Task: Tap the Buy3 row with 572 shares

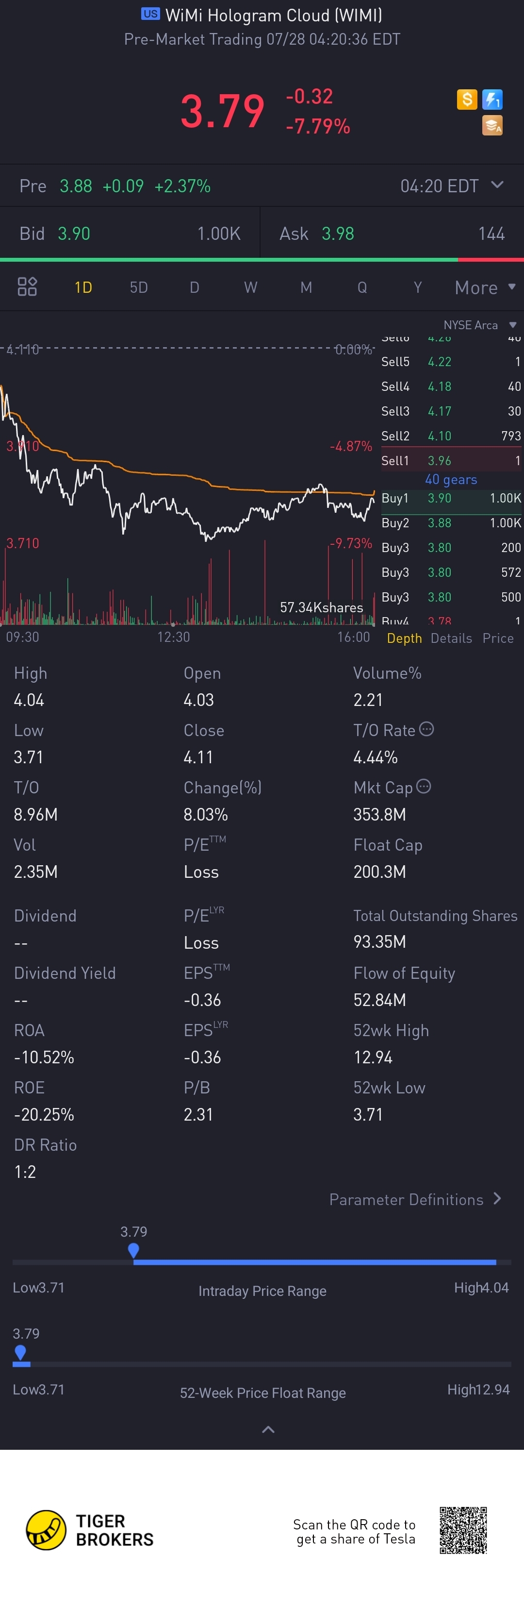Action: (452, 572)
